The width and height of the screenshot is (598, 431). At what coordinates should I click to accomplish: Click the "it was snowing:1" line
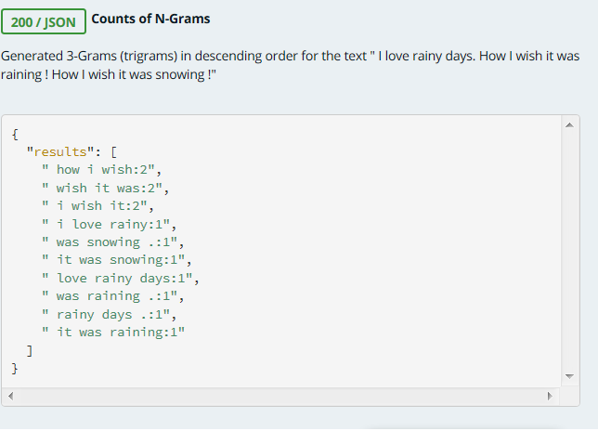click(x=121, y=260)
